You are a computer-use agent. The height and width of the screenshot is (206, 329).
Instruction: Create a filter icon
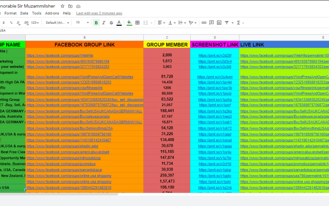(226, 22)
